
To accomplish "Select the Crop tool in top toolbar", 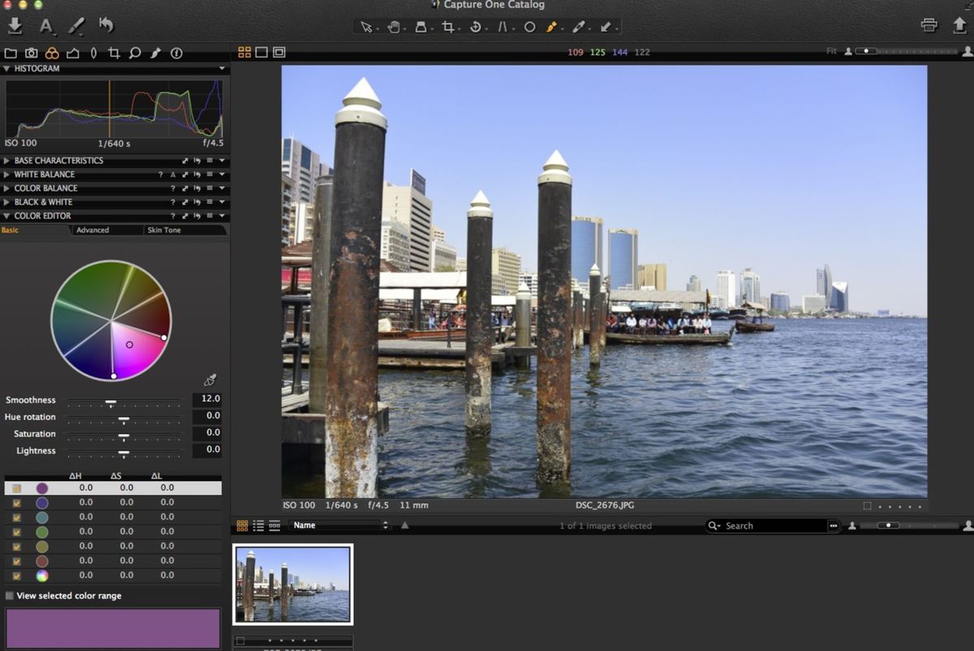I will [x=448, y=27].
